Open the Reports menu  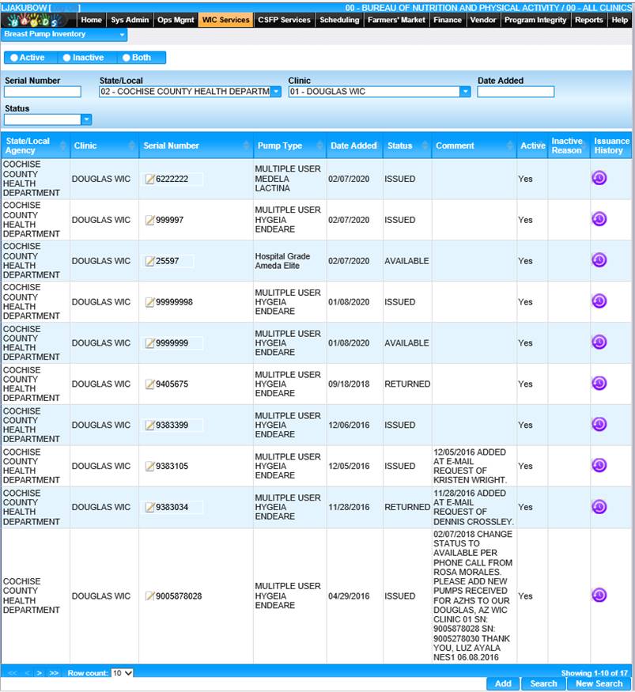click(x=588, y=20)
